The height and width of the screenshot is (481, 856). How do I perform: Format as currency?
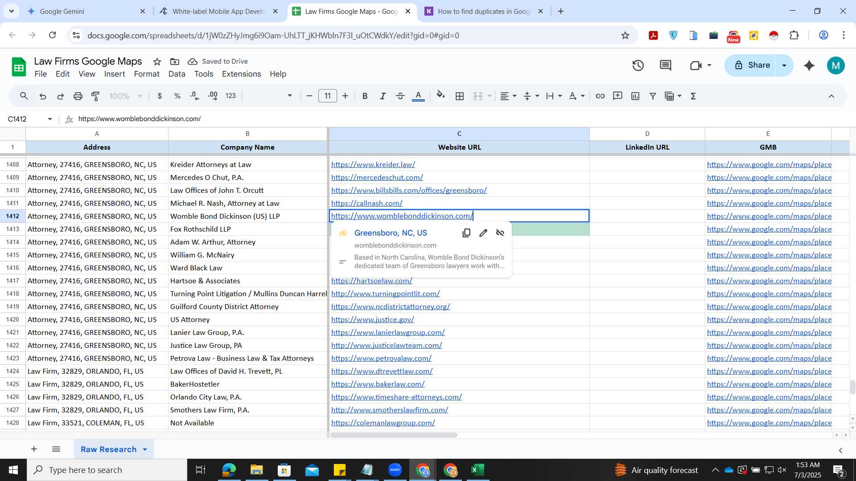point(160,96)
